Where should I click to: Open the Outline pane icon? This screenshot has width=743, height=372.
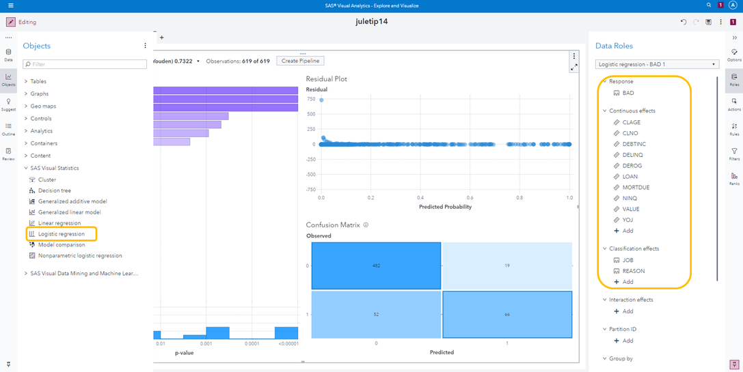(x=8, y=128)
